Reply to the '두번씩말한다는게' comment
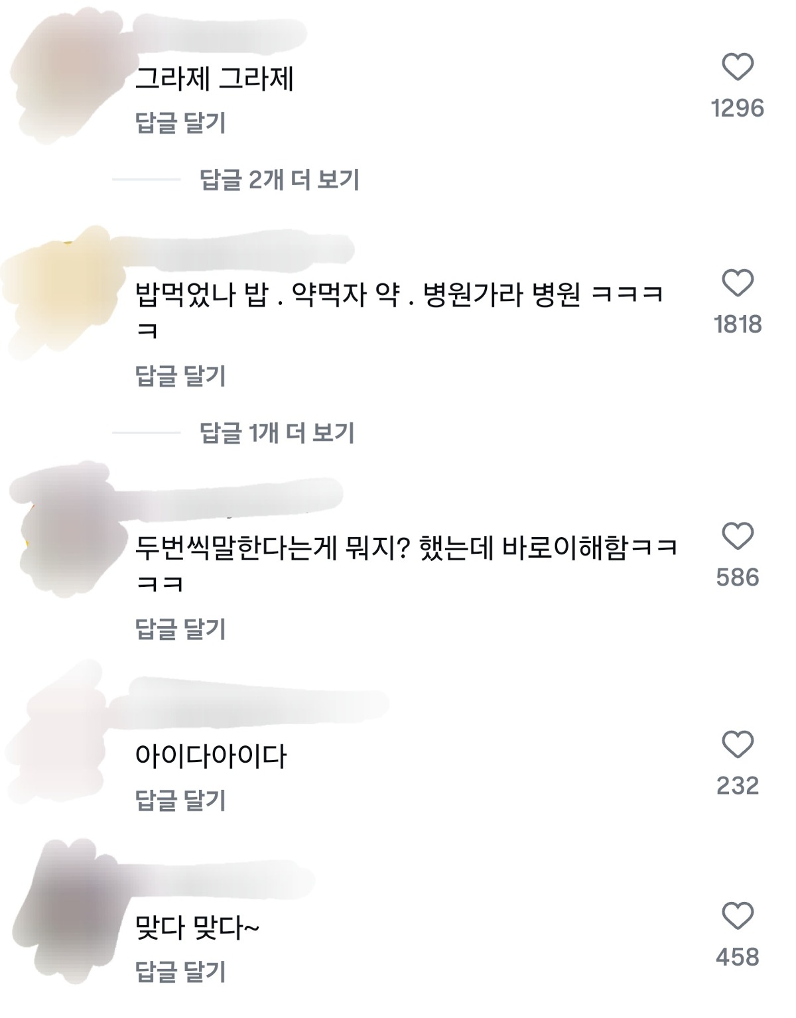 [x=180, y=629]
